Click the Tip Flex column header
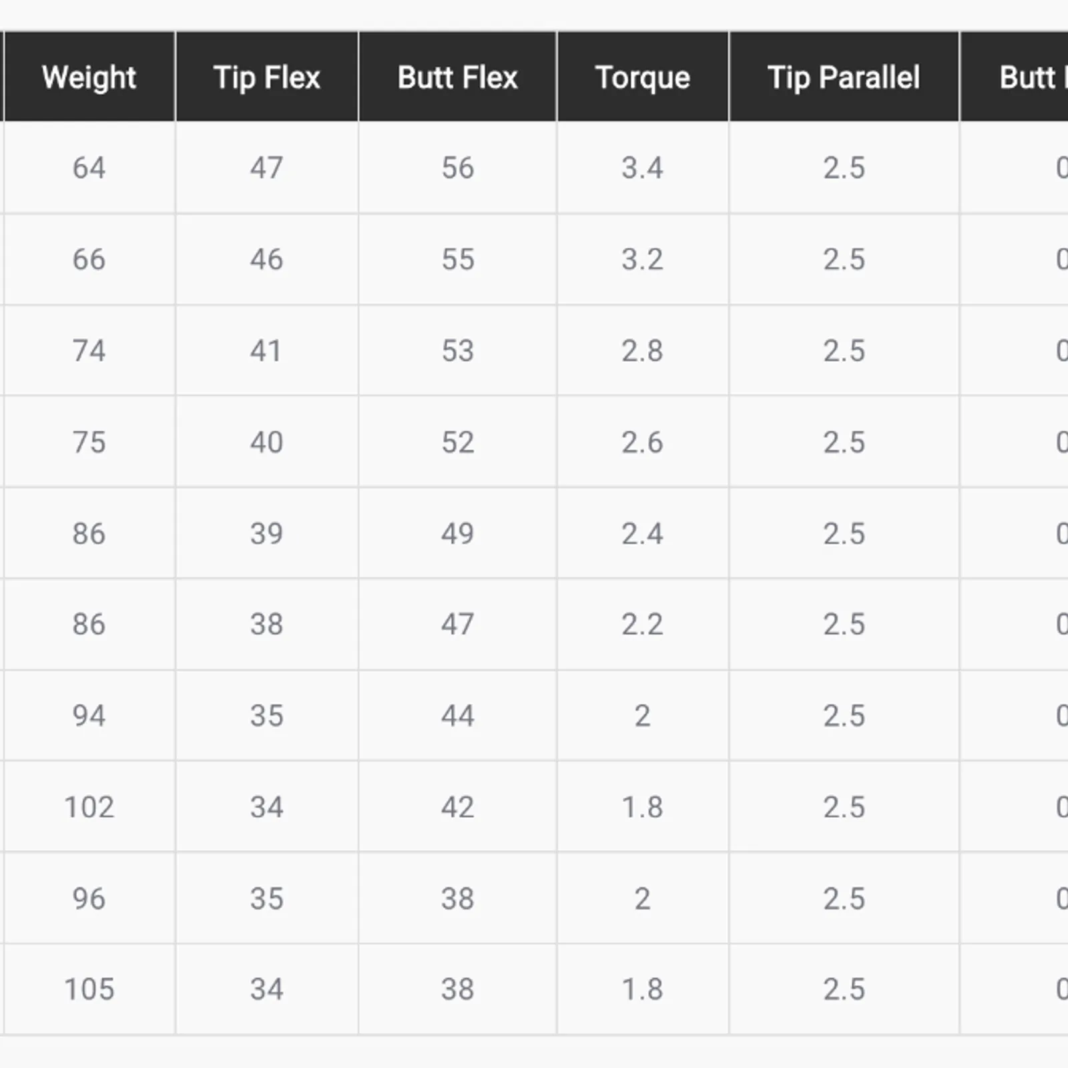This screenshot has width=1068, height=1068. [266, 77]
